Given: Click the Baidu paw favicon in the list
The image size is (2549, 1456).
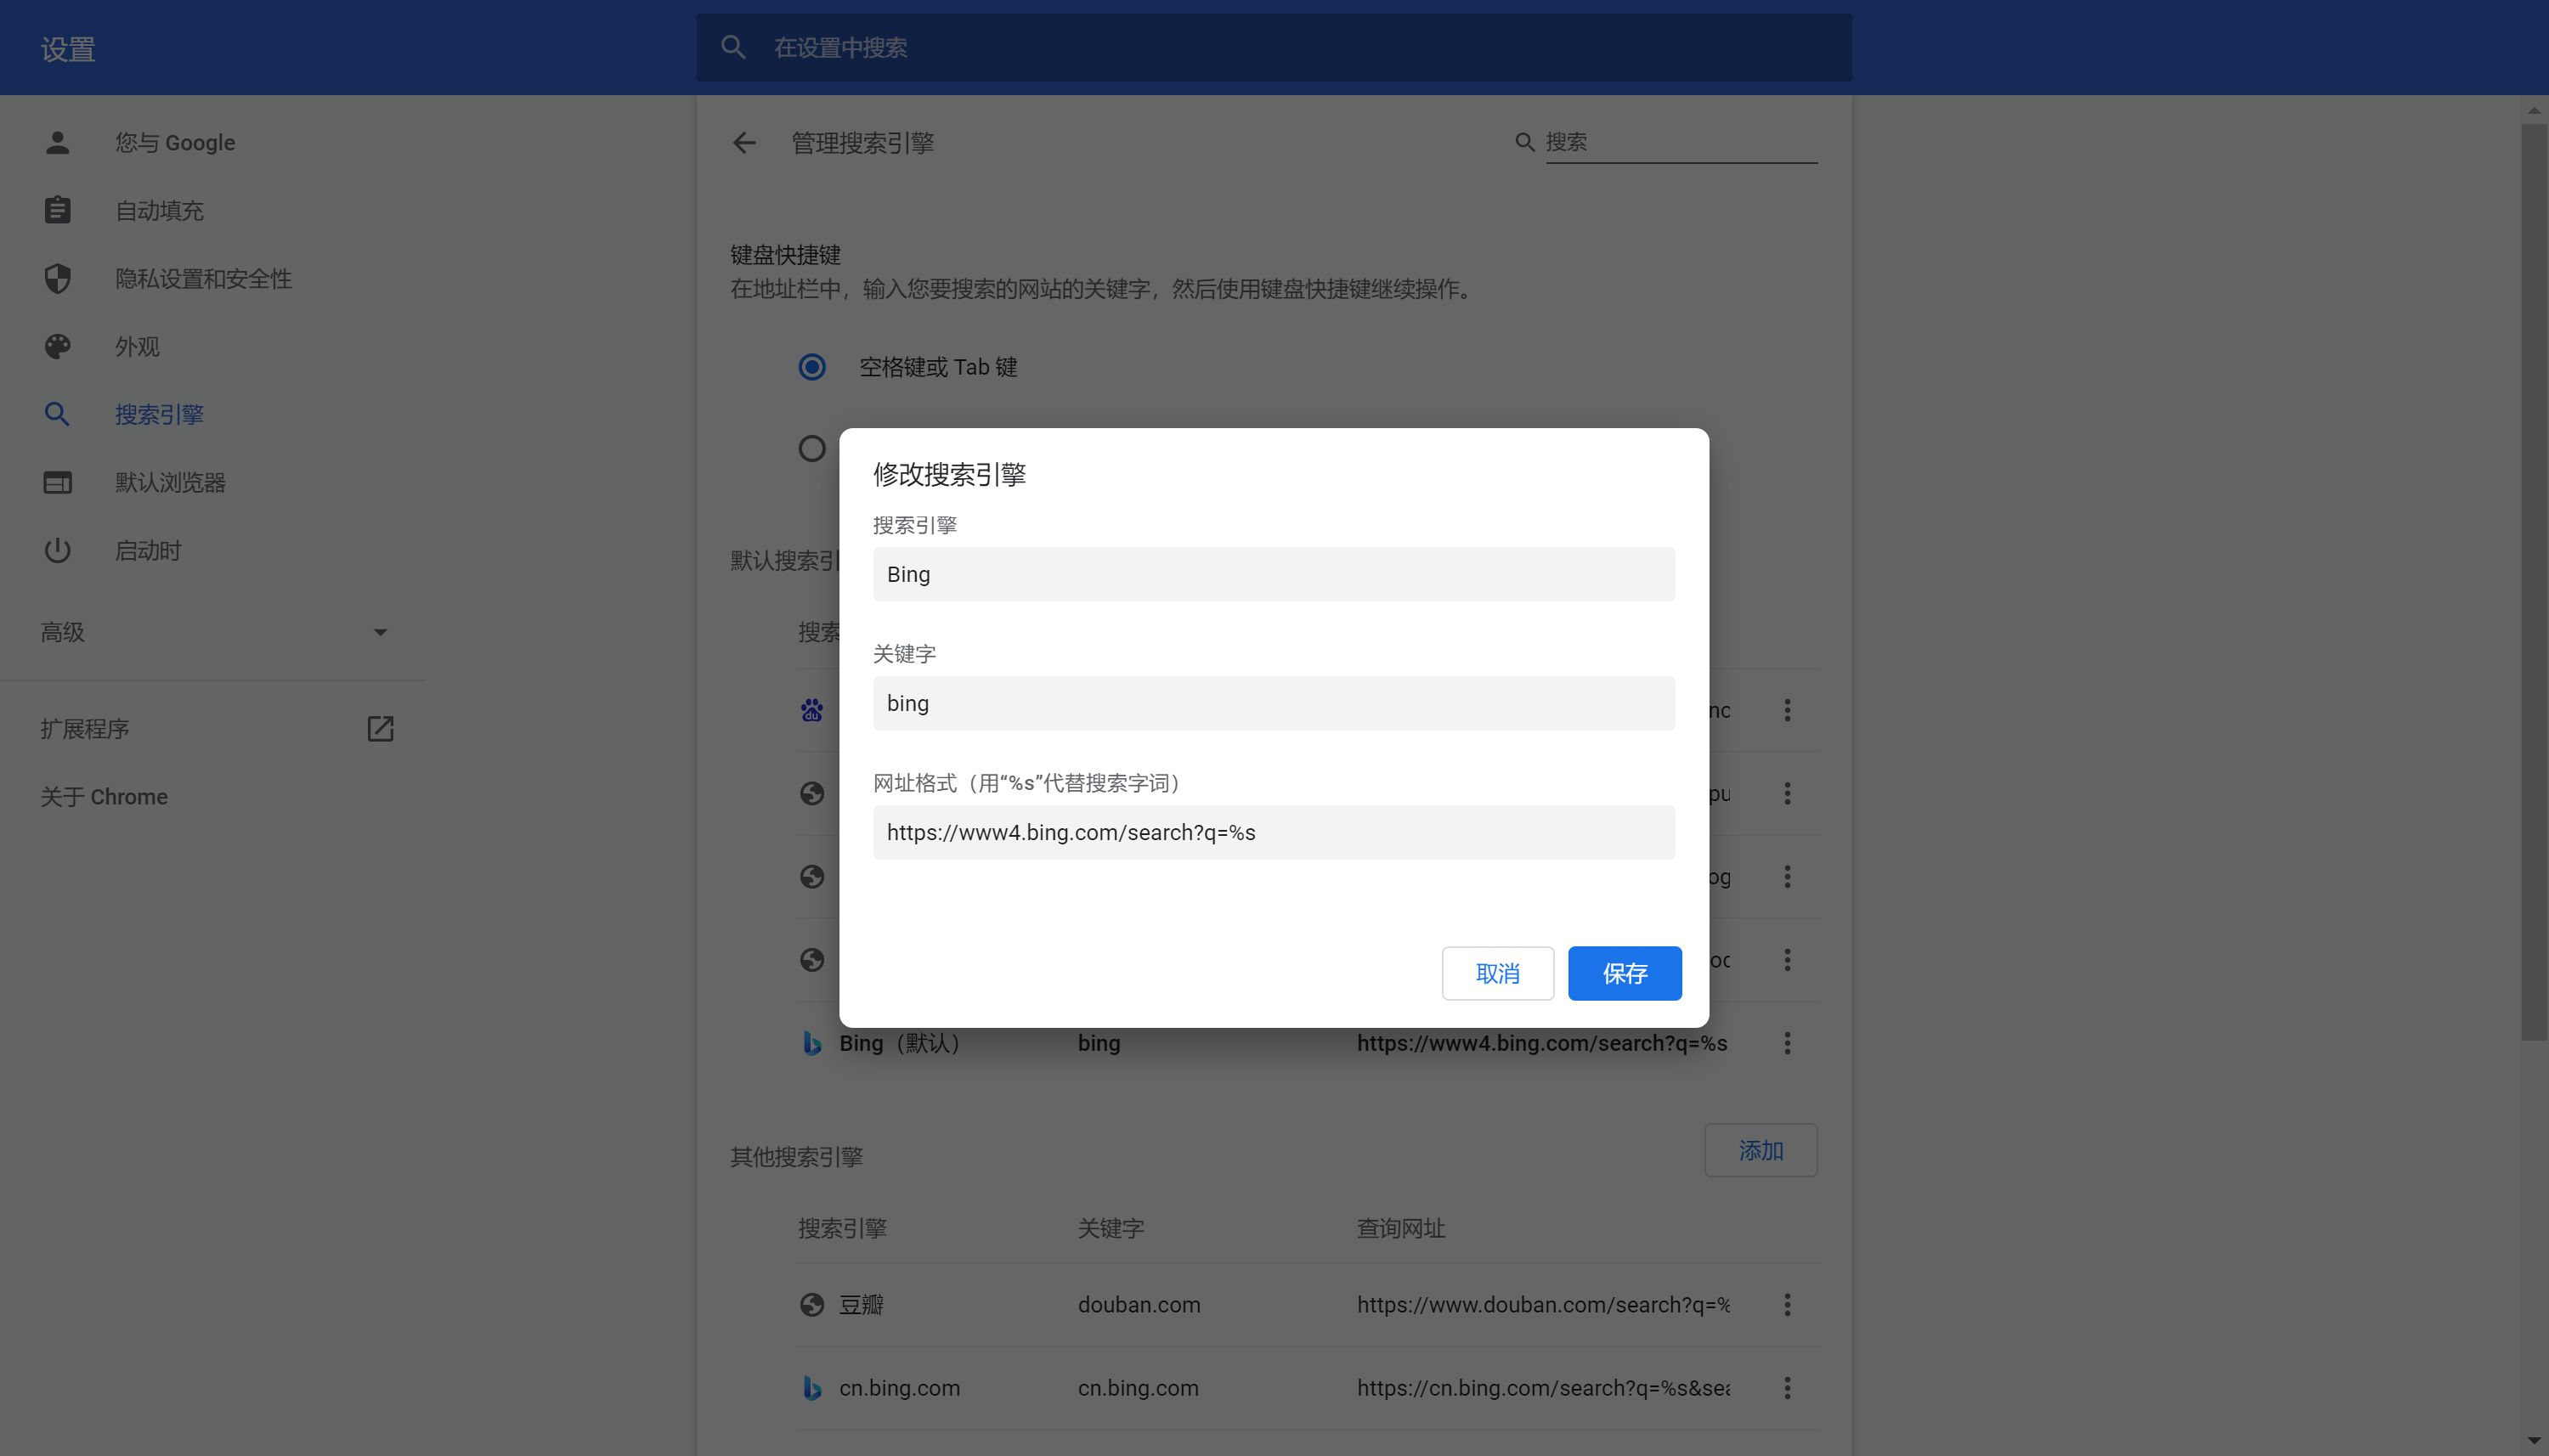Looking at the screenshot, I should 812,710.
